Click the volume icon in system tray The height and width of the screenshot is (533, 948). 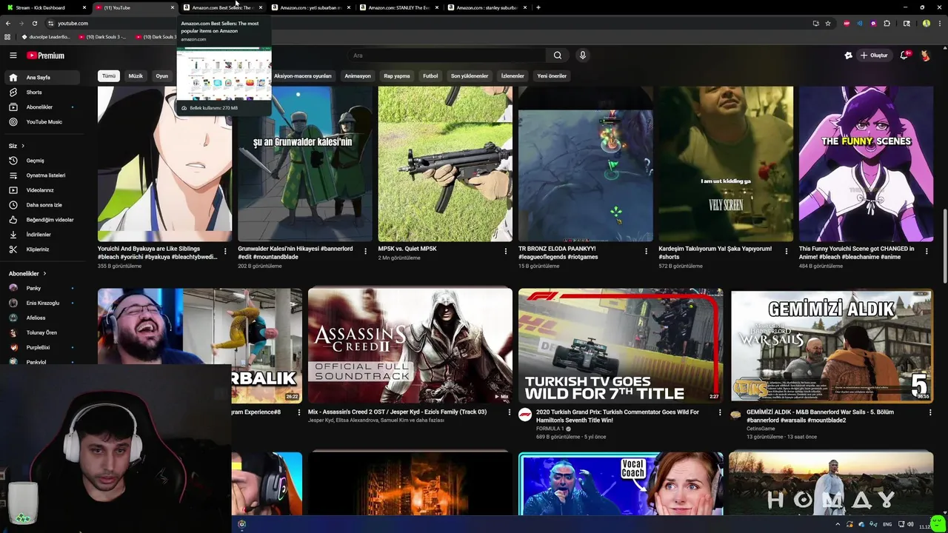[911, 524]
